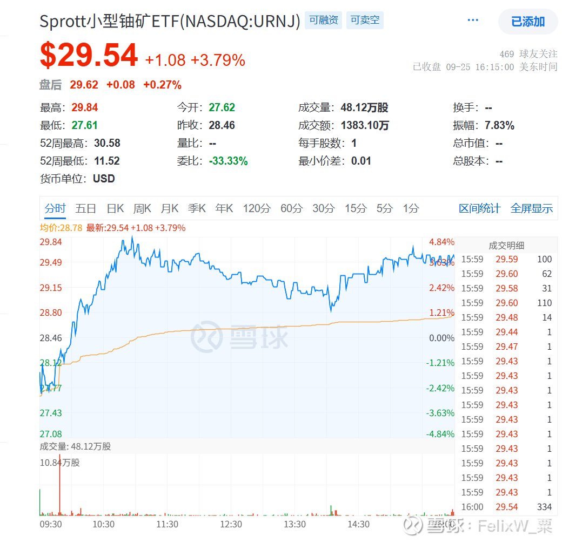Click the 14:30 time axis label

(x=358, y=525)
